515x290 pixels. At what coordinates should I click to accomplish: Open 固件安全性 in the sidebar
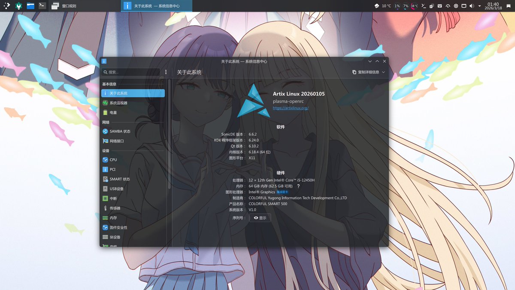click(133, 227)
